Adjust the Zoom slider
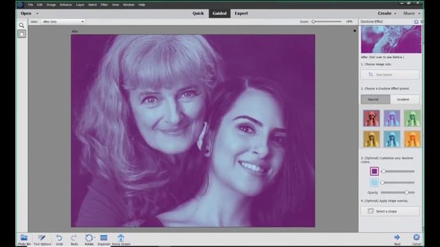Screen dimensions: 440x247 pos(327,21)
